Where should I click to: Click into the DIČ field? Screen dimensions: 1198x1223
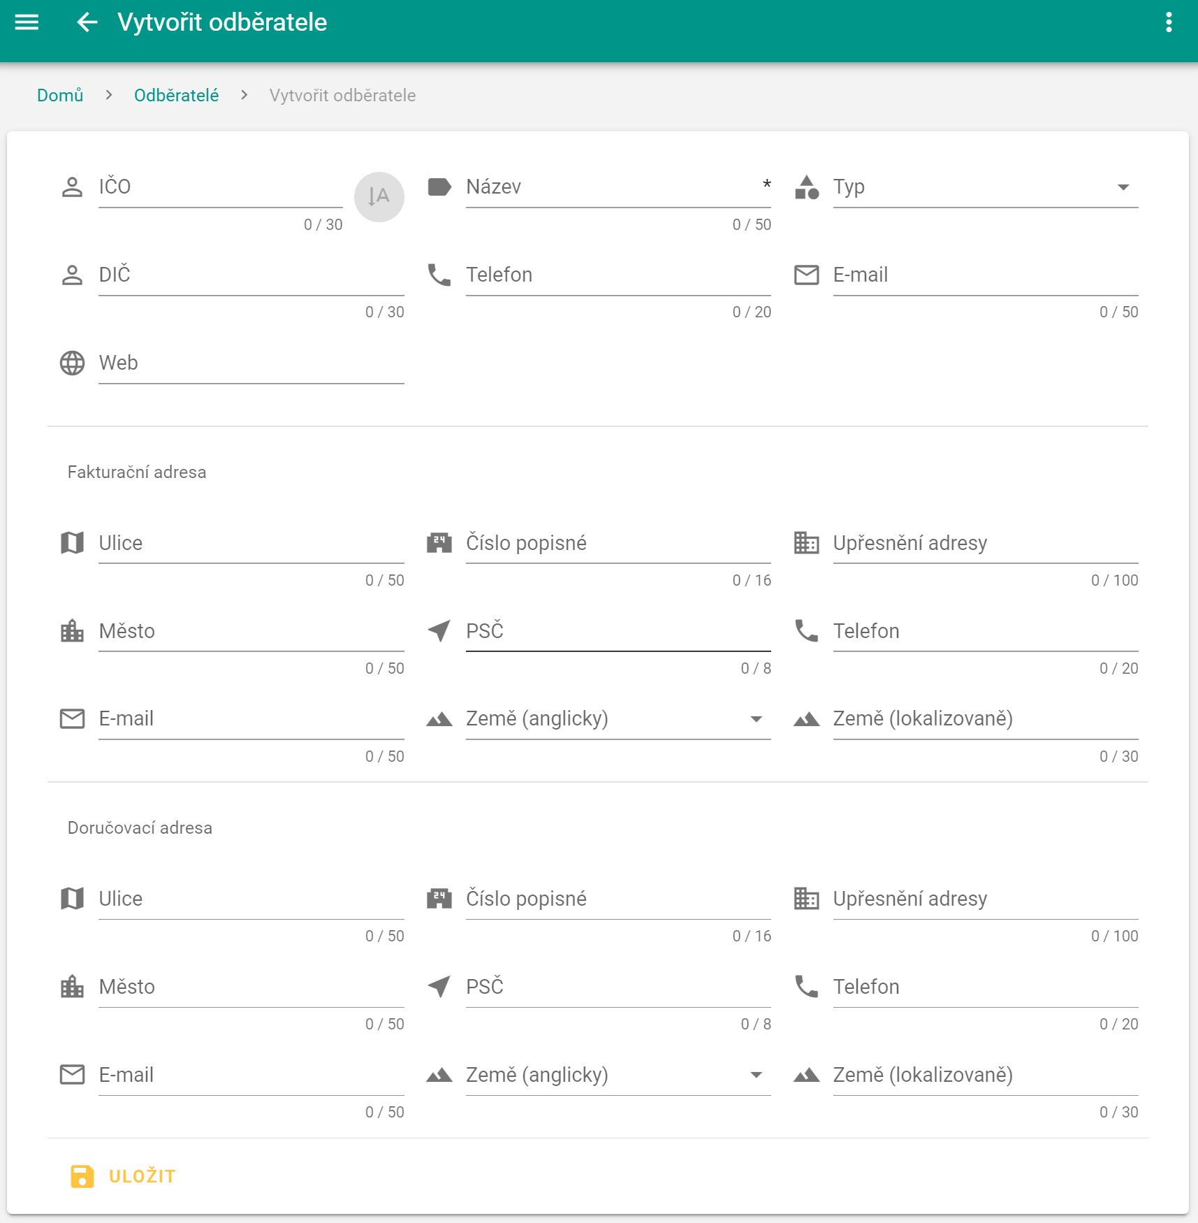[250, 275]
